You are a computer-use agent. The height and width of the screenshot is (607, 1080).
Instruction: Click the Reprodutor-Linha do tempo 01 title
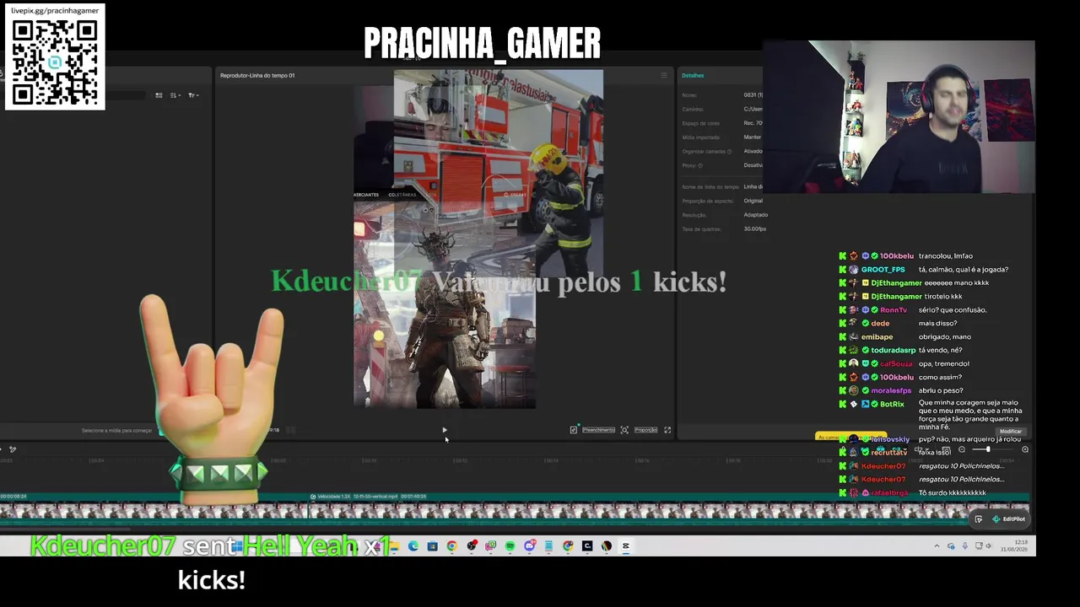(257, 75)
